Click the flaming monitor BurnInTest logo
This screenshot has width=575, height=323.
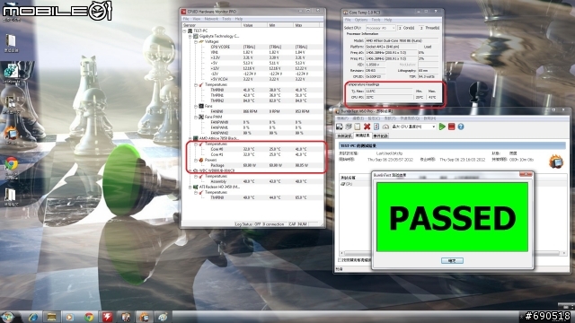(x=555, y=161)
